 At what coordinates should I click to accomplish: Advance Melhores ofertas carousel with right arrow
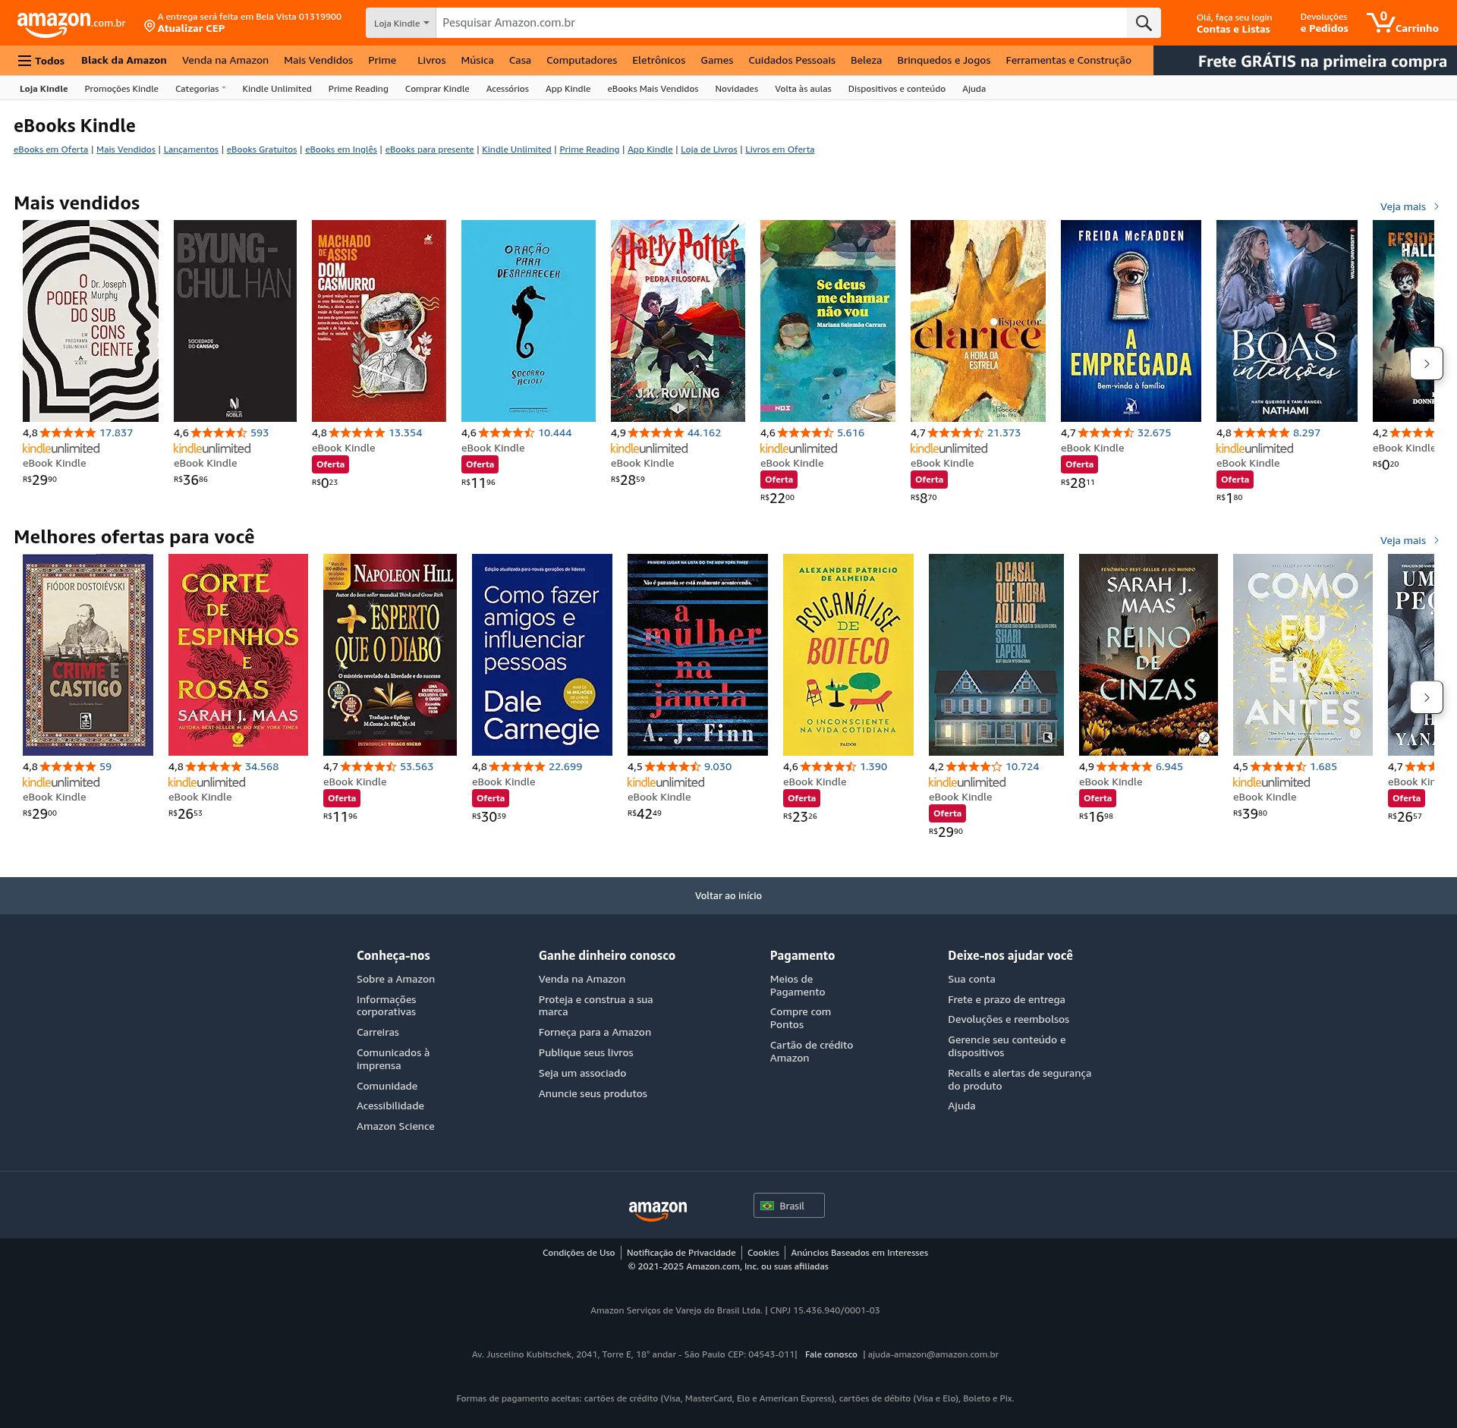pyautogui.click(x=1426, y=697)
